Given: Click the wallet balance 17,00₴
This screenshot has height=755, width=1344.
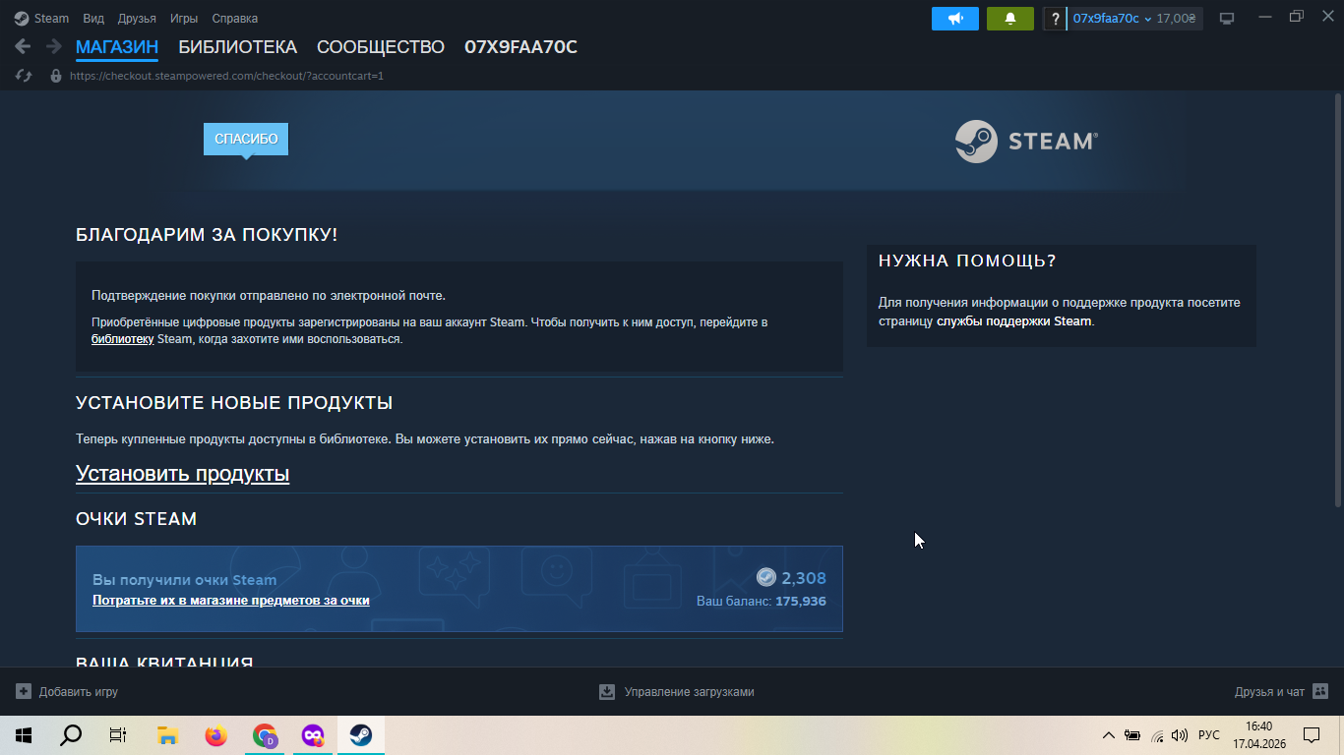Looking at the screenshot, I should (1176, 19).
